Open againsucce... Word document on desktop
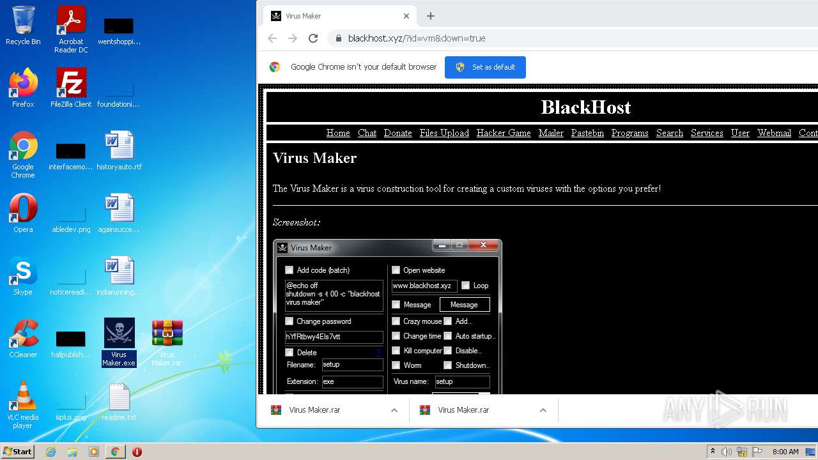Image resolution: width=818 pixels, height=460 pixels. [x=119, y=213]
